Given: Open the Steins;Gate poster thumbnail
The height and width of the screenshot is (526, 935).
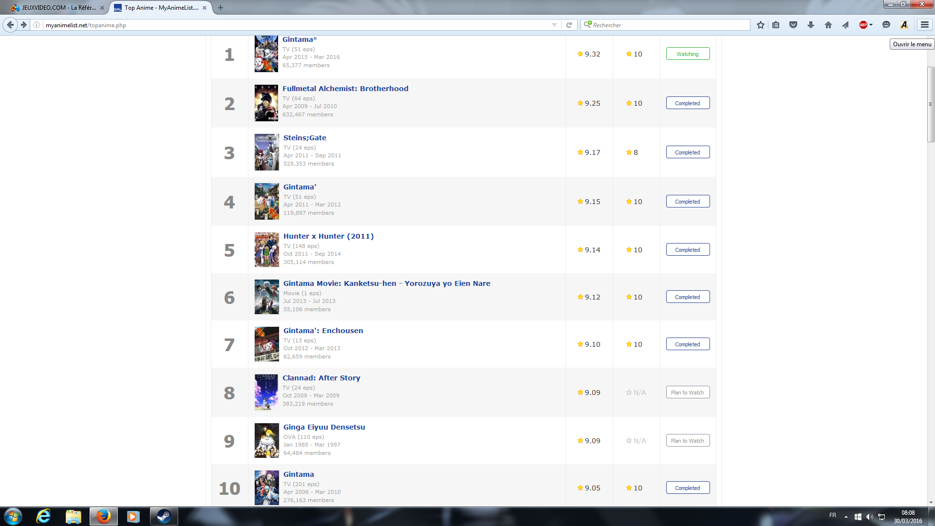Looking at the screenshot, I should [x=267, y=152].
